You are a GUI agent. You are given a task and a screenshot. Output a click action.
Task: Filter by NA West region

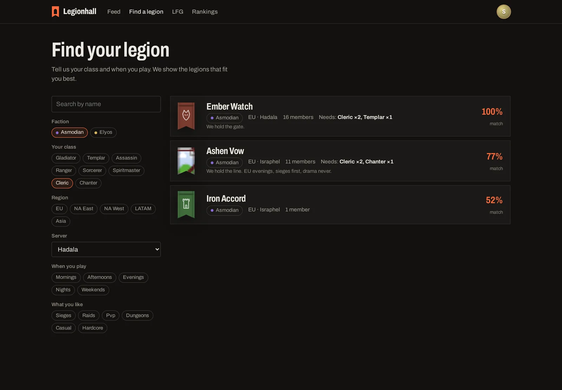114,209
